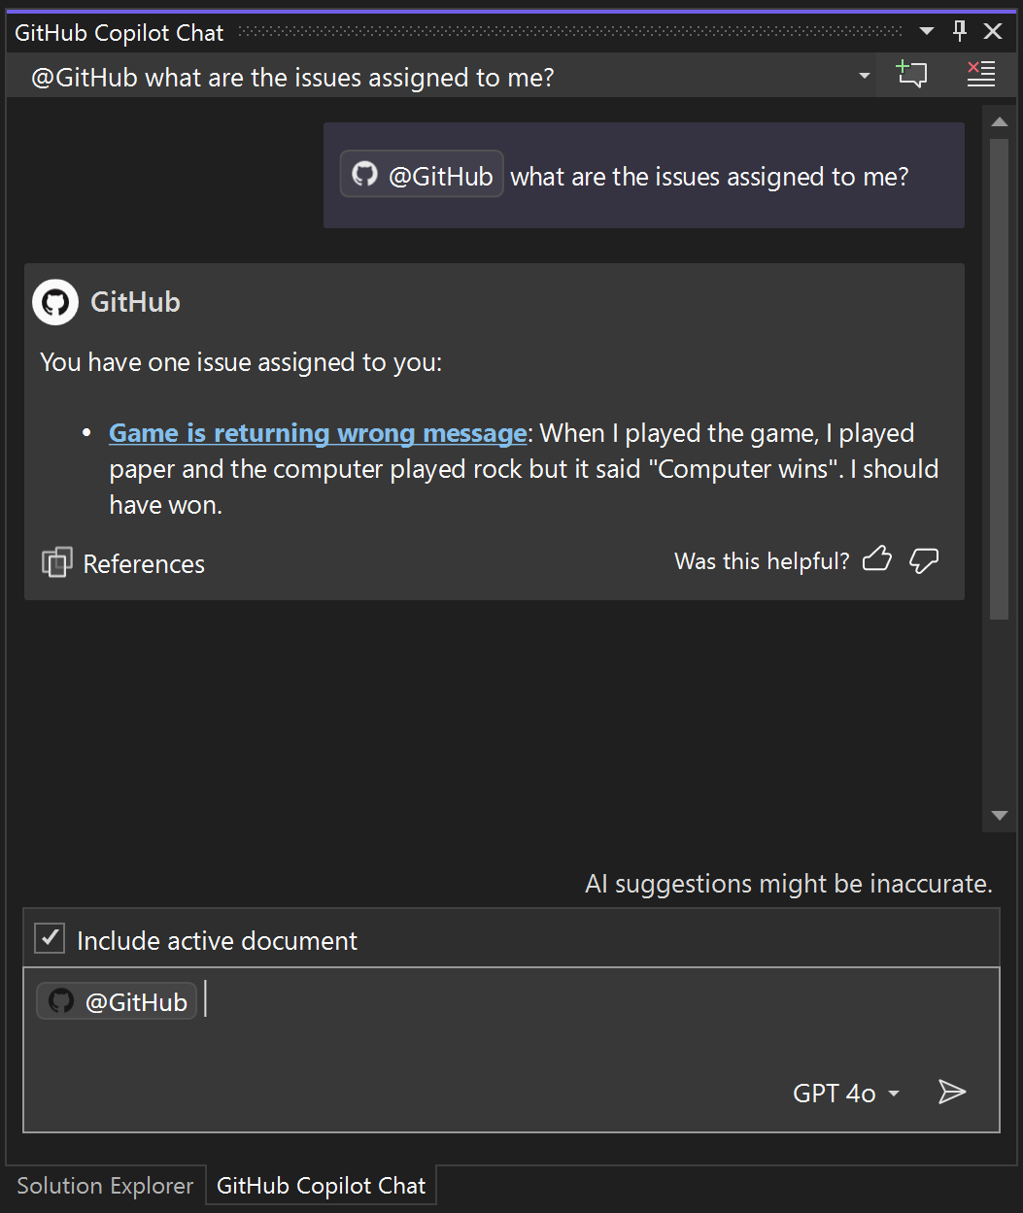
Task: Switch to the Solution Explorer tab
Action: pyautogui.click(x=105, y=1185)
